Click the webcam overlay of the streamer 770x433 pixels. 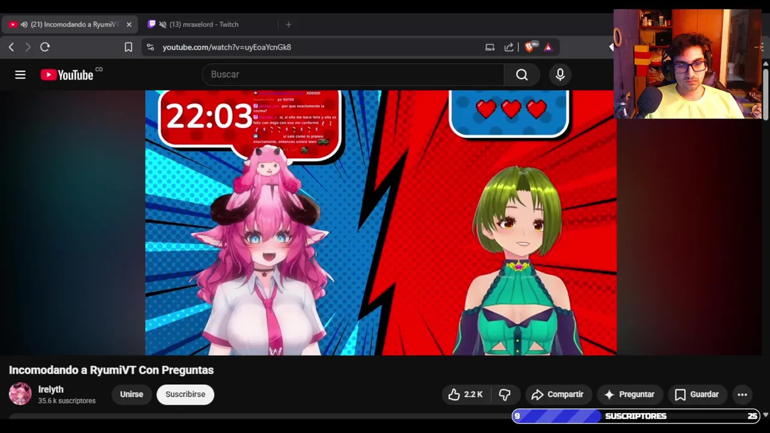point(688,64)
